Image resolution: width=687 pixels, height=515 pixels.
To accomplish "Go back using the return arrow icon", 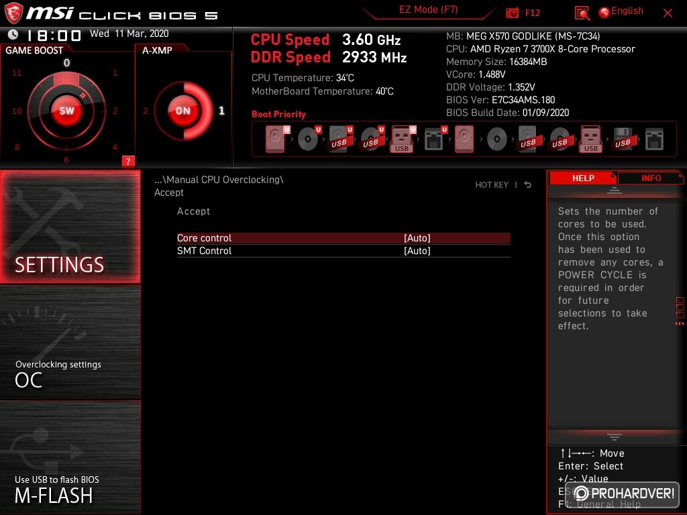I will 528,184.
